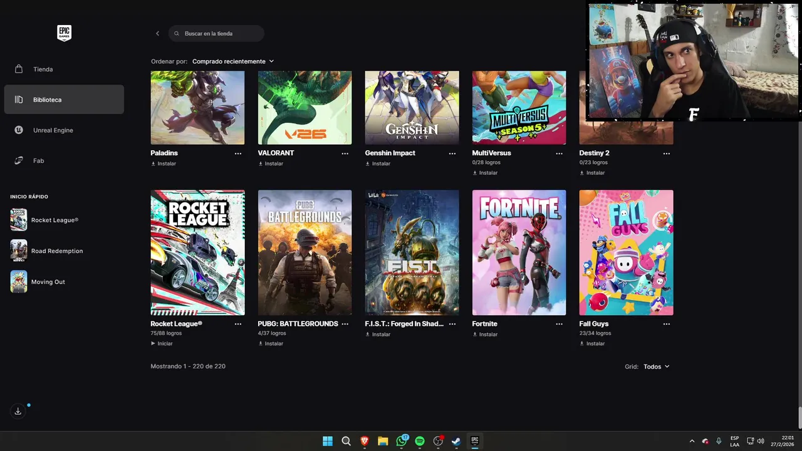Open Road Redemption from Inicio Rápido
Image resolution: width=802 pixels, height=451 pixels.
[48, 251]
